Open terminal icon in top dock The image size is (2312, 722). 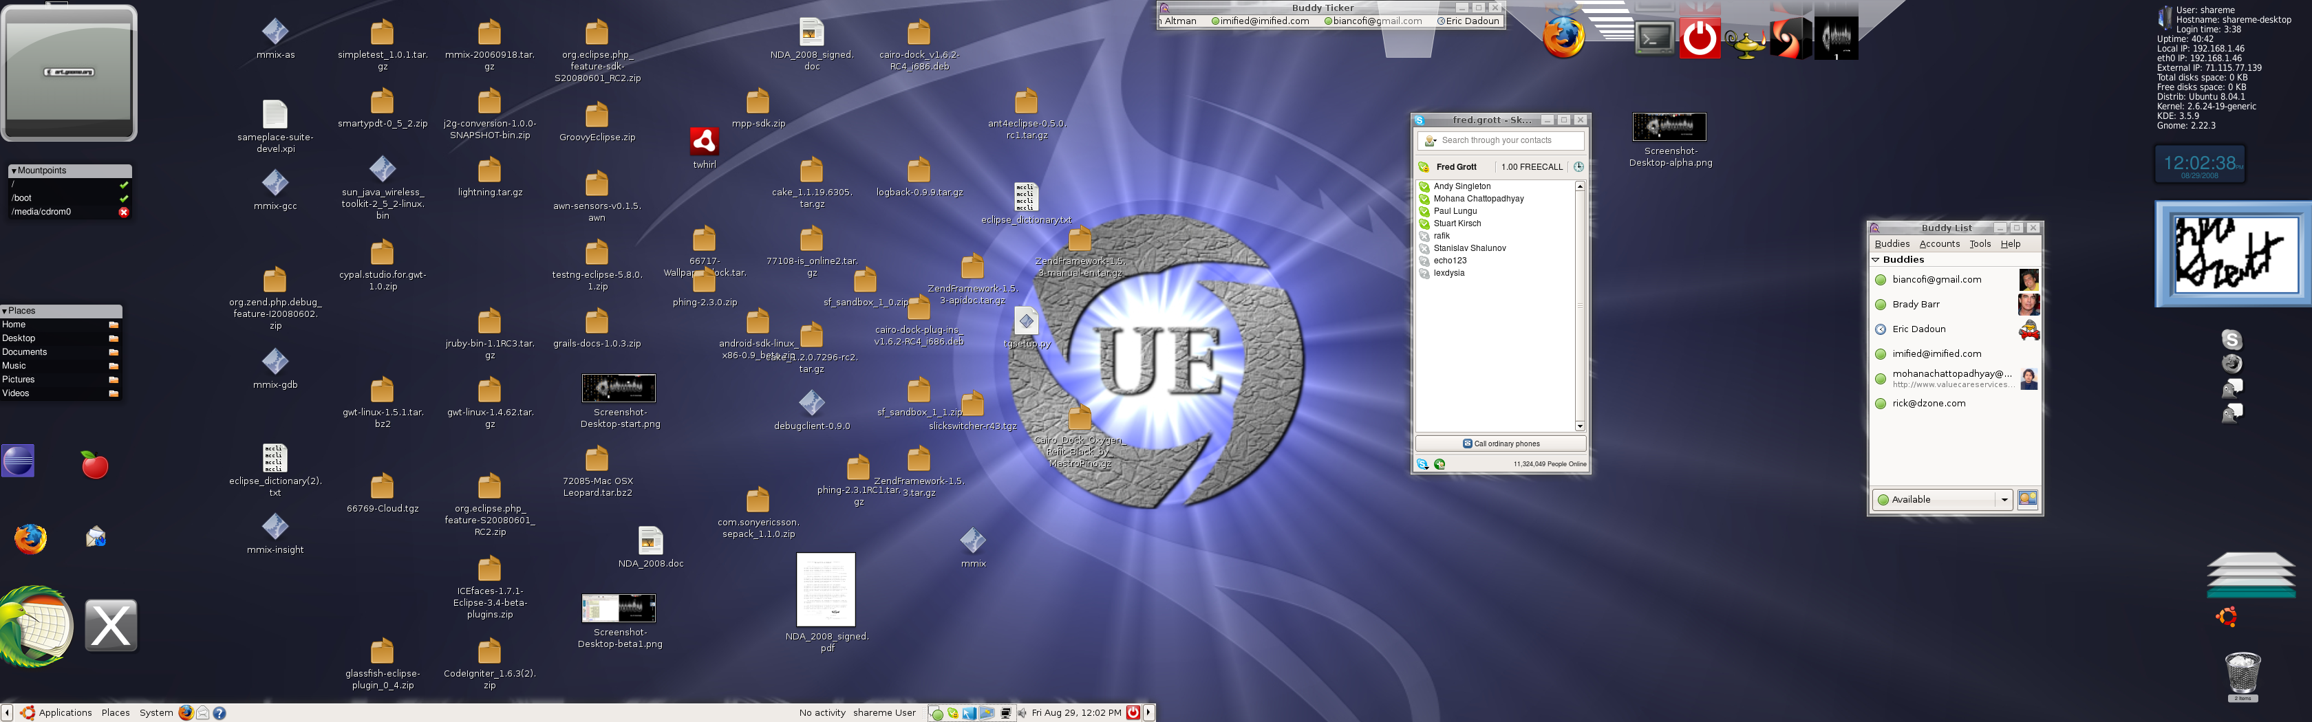pos(1654,39)
